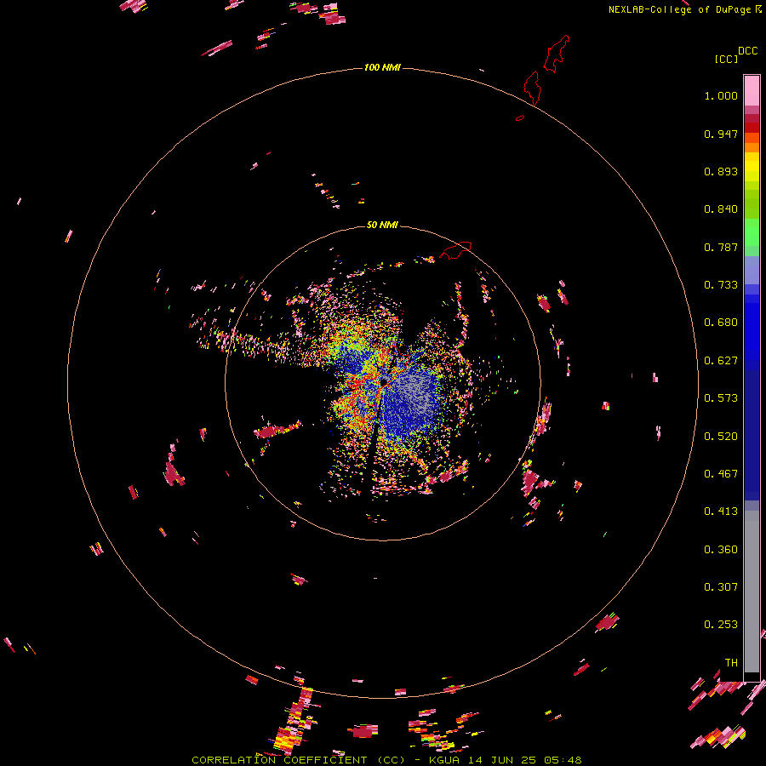Select the 0.947 scale value
Screen dimensions: 766x766
click(x=721, y=134)
